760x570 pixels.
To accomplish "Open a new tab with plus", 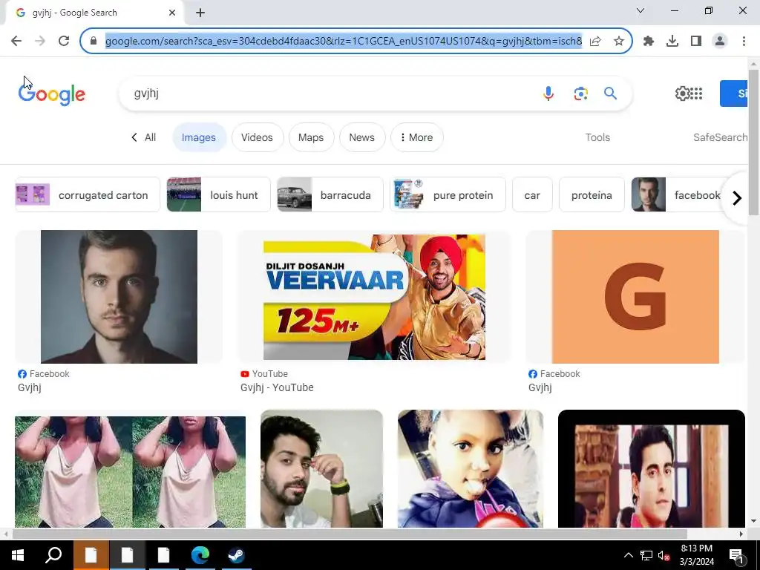I will [x=200, y=13].
